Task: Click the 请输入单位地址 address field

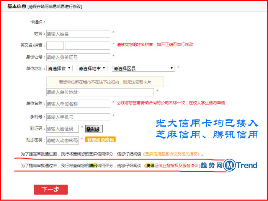Action: 100,92
